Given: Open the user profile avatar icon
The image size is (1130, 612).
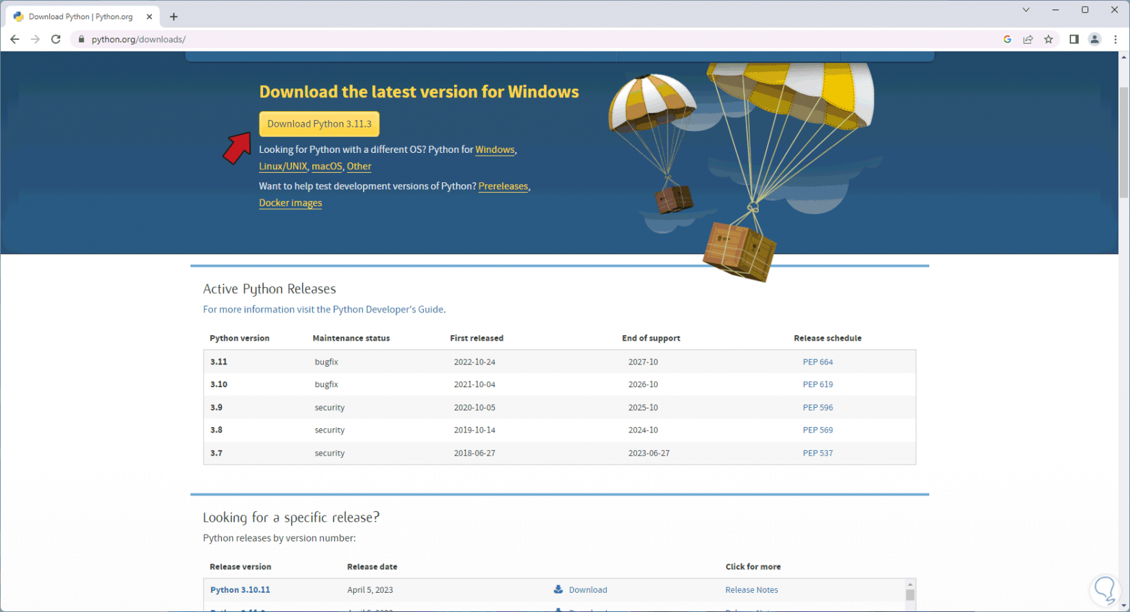Looking at the screenshot, I should click(1094, 40).
